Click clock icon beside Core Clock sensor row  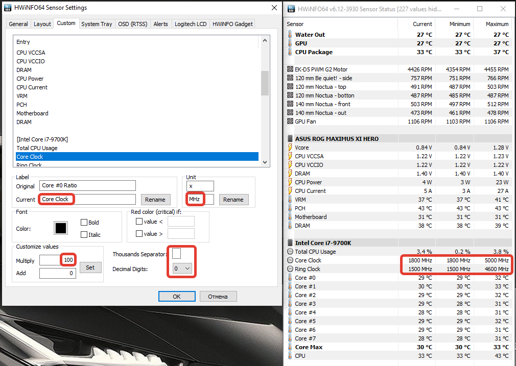click(x=290, y=260)
